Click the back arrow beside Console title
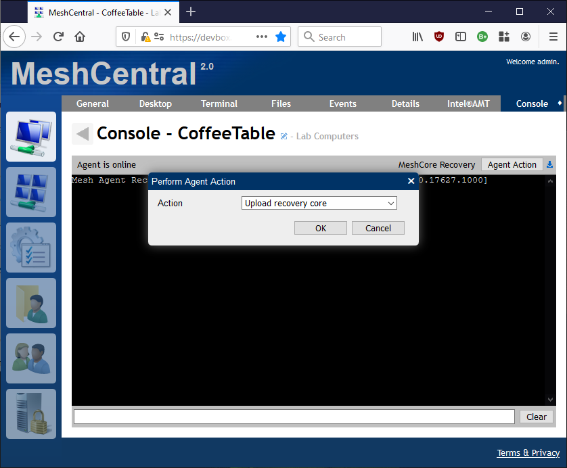Screen dimensions: 567x468 coord(83,134)
